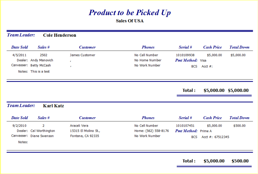Select the 'This is a test' note

[x=40, y=72]
